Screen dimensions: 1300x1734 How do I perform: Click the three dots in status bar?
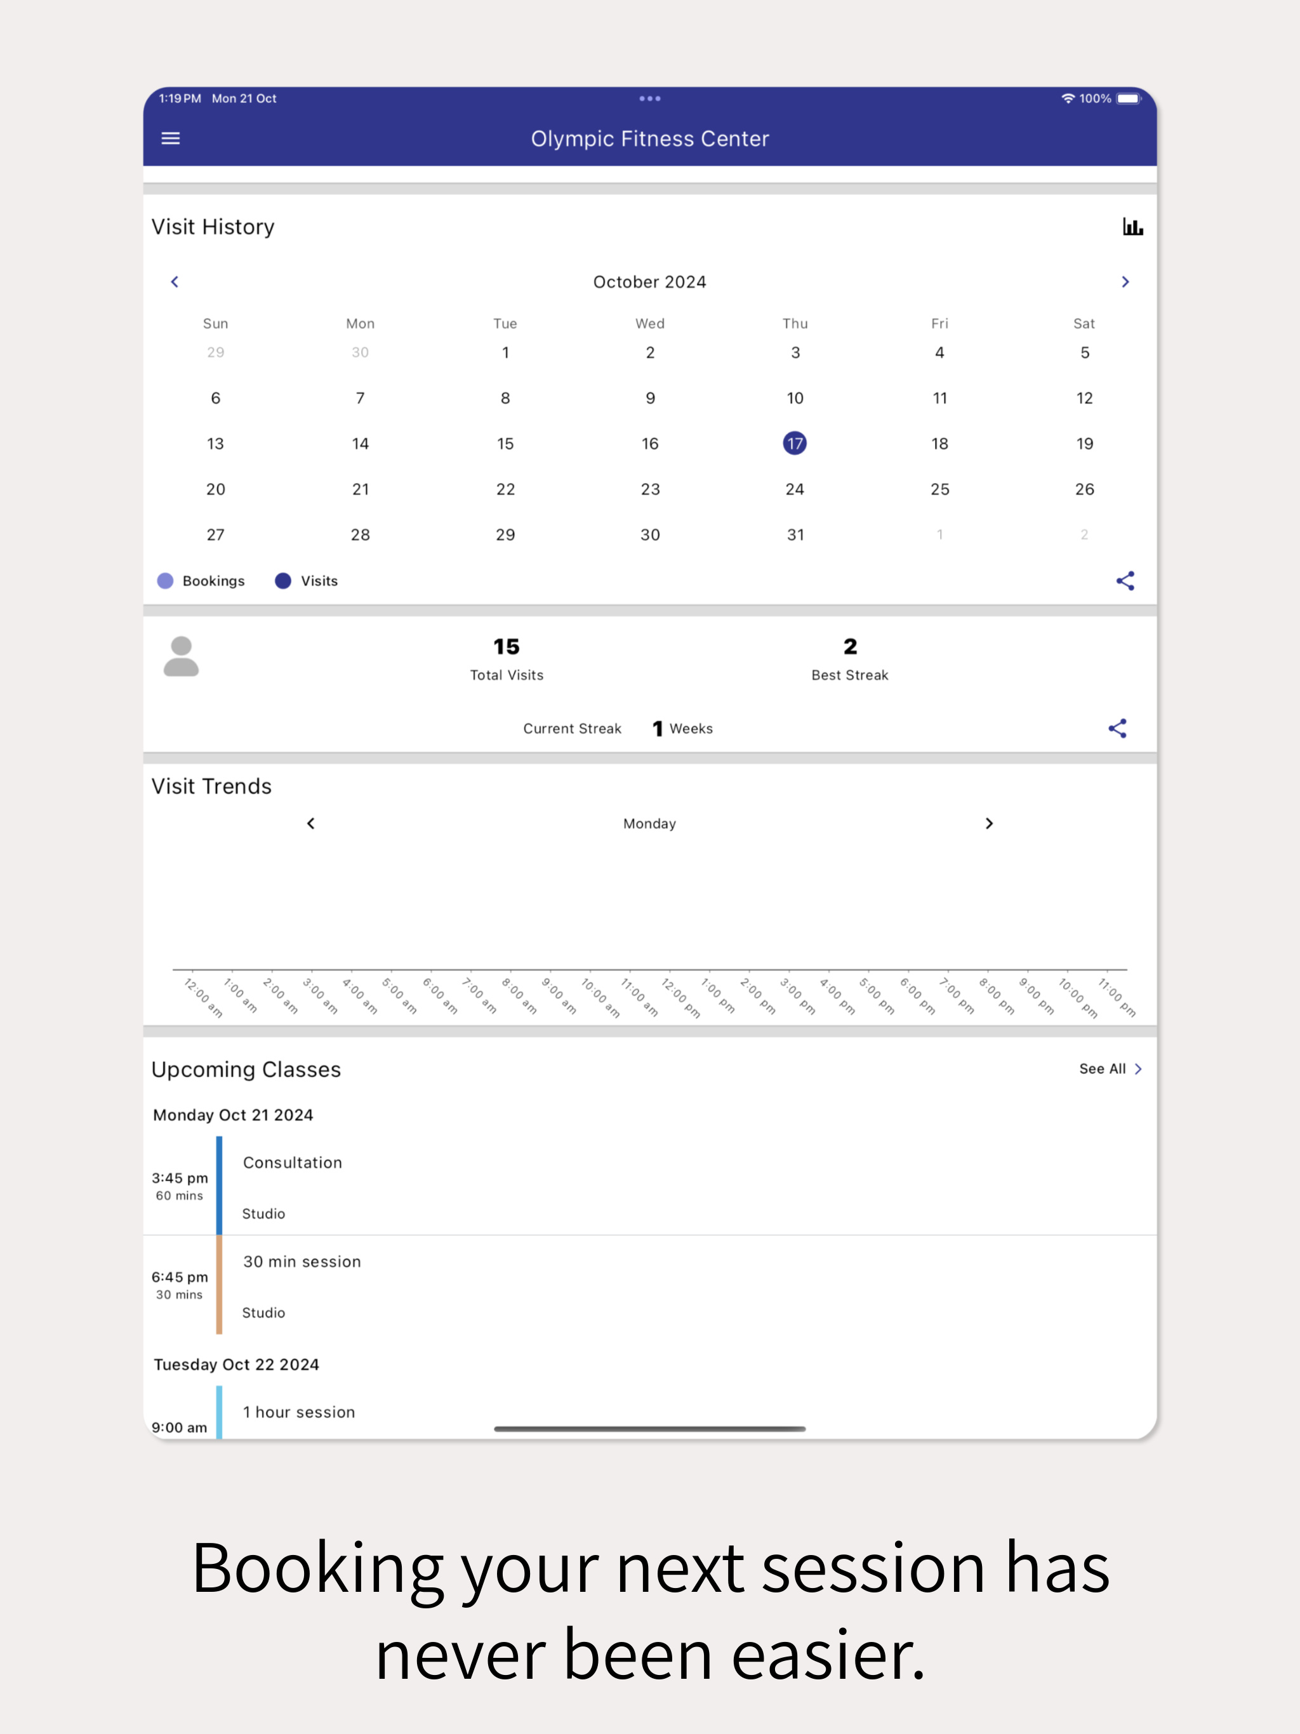coord(650,99)
